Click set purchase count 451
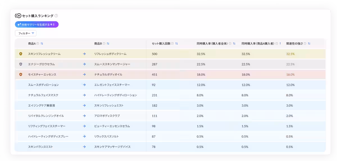 coord(154,74)
